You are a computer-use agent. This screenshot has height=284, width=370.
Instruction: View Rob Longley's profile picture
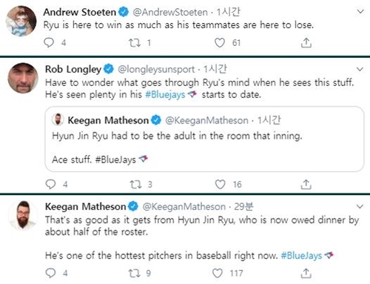[23, 78]
